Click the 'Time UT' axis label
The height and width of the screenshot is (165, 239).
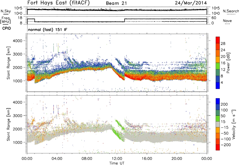(117, 163)
